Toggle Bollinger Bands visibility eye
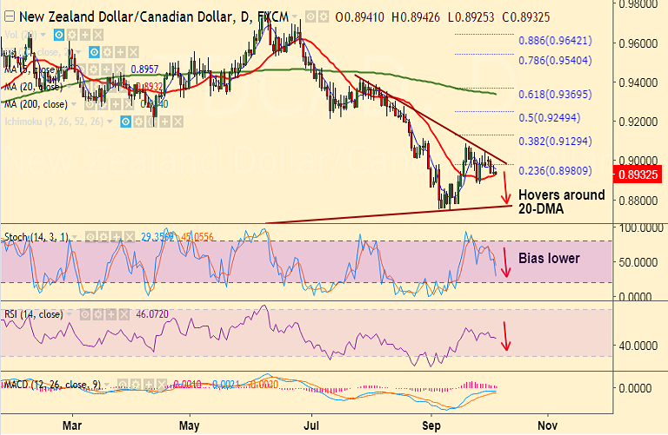This screenshot has height=435, width=668. coord(94,52)
